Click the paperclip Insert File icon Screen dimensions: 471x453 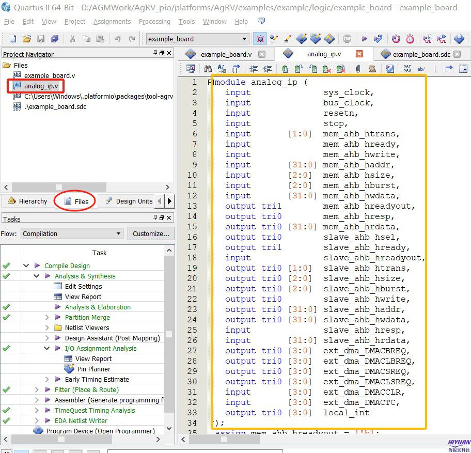(358, 69)
